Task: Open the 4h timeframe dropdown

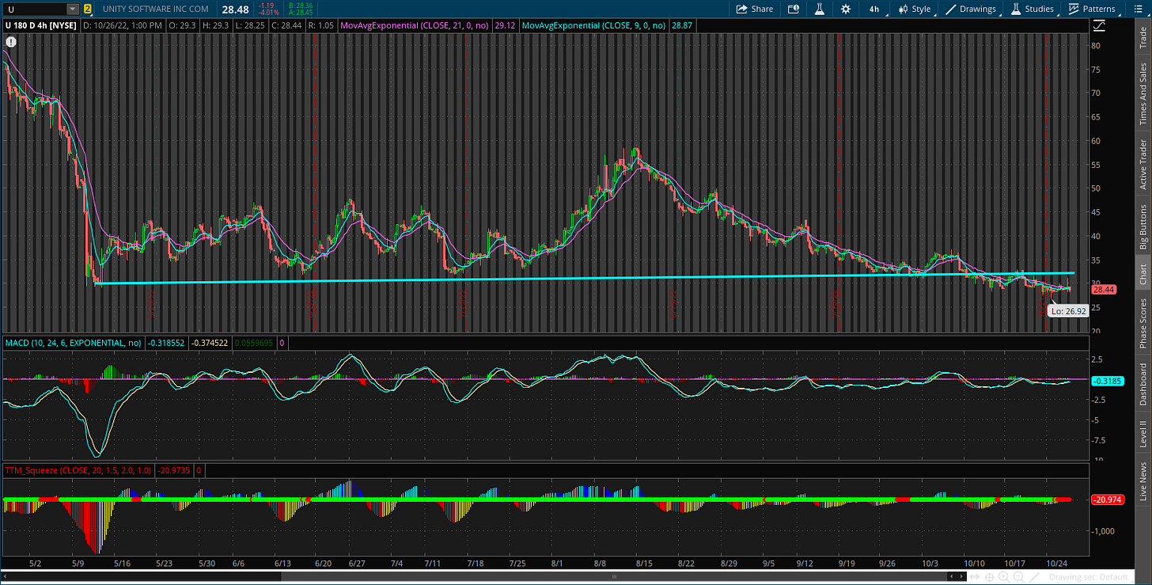Action: click(x=874, y=9)
